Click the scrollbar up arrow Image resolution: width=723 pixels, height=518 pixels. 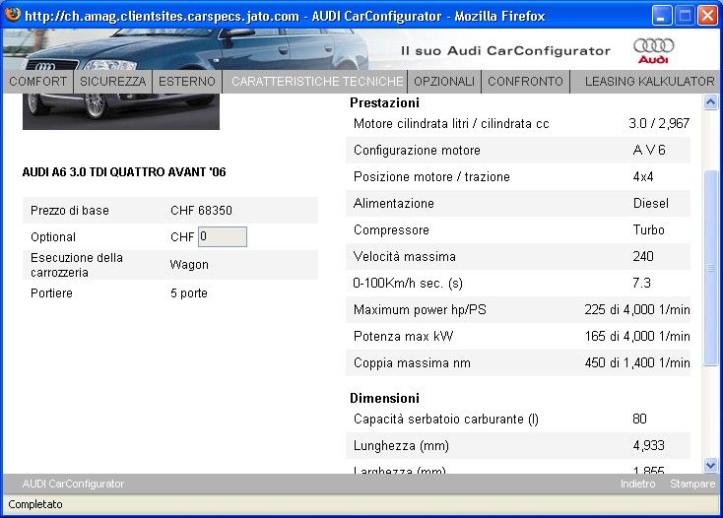pos(710,101)
